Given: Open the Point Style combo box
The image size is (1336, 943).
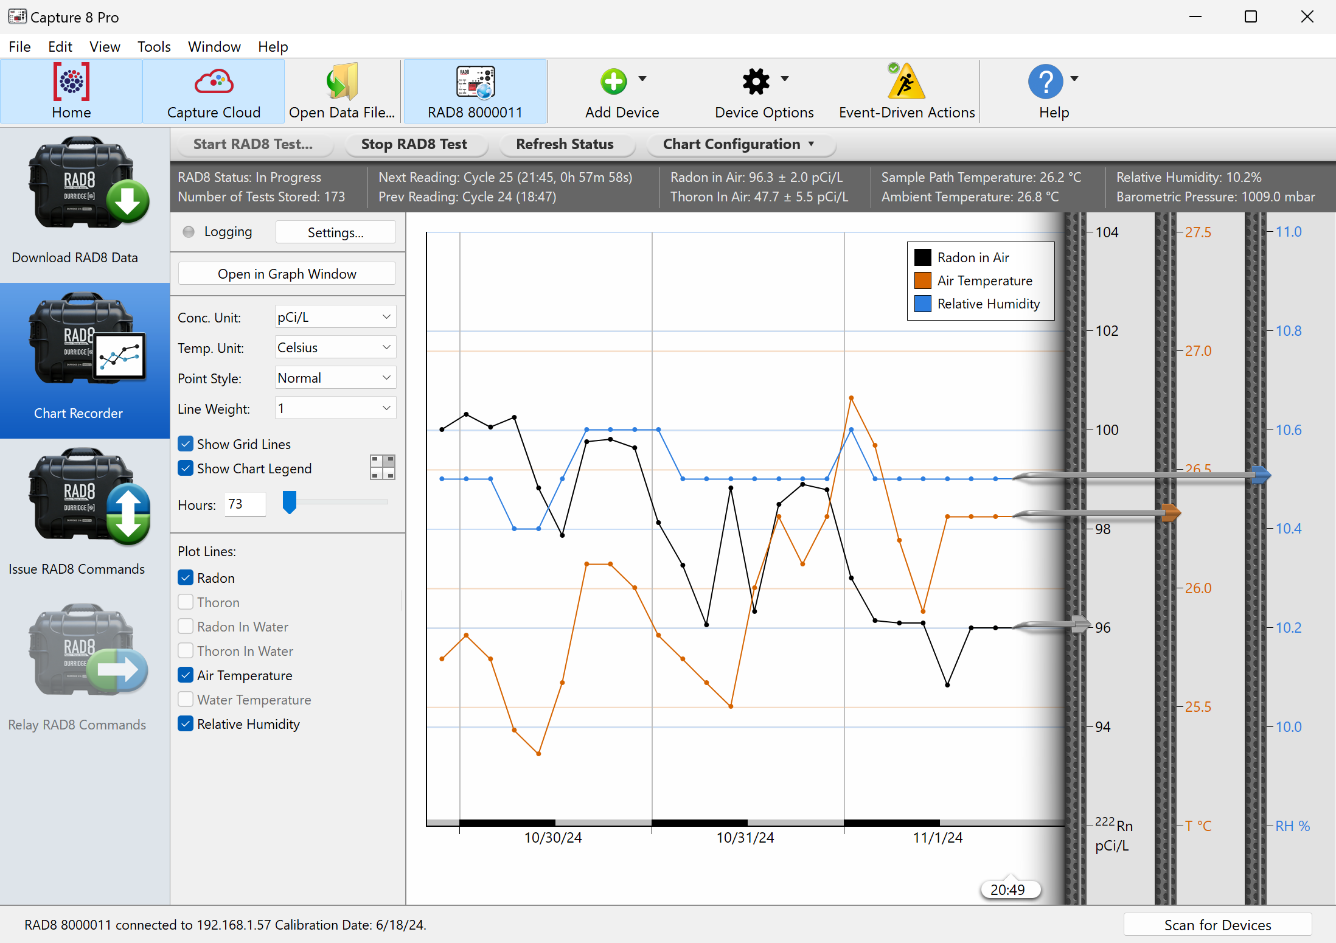Looking at the screenshot, I should click(335, 378).
